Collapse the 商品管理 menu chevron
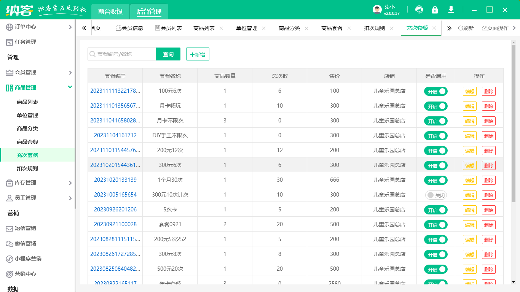The image size is (520, 292). click(70, 87)
